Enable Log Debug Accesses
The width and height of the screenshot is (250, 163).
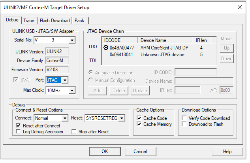tap(18, 132)
